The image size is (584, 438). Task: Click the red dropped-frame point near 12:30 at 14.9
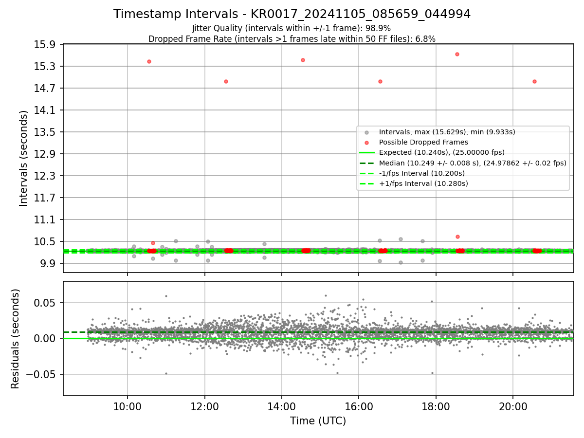(226, 81)
